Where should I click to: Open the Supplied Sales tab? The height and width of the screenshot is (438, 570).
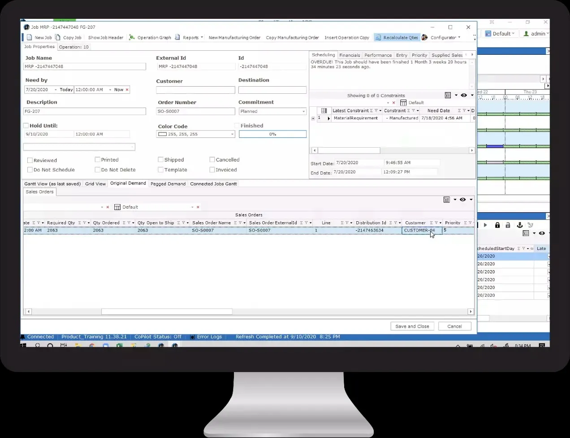pos(447,55)
